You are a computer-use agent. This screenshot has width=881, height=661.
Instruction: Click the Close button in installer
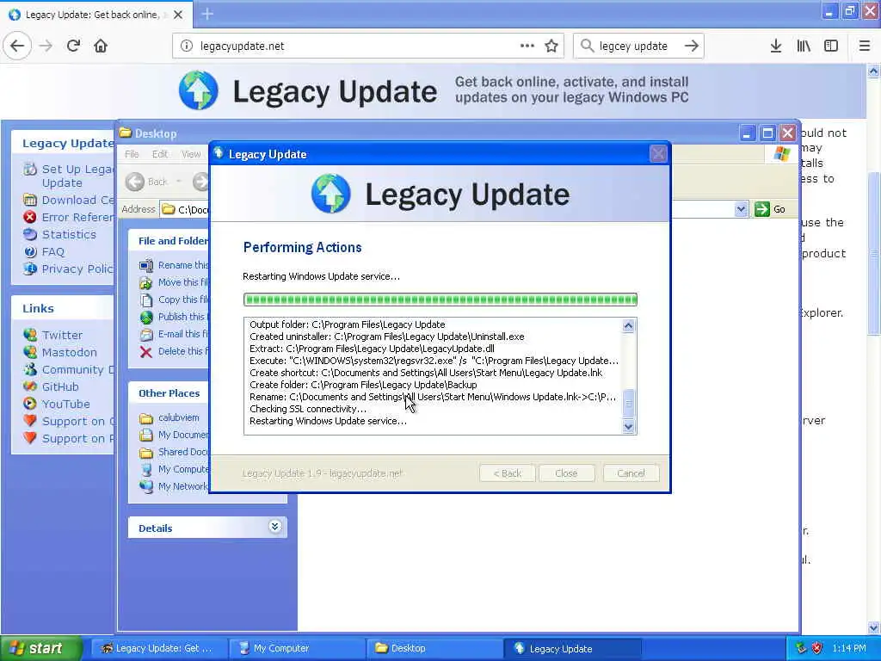click(x=566, y=473)
